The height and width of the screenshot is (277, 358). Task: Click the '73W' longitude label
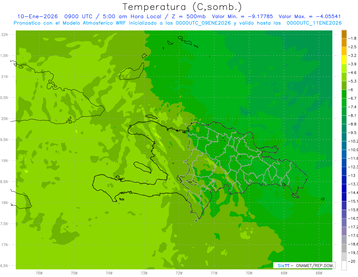(x=144, y=273)
